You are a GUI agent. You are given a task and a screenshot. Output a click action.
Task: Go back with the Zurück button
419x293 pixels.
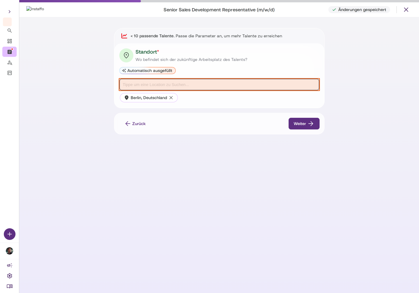(135, 124)
